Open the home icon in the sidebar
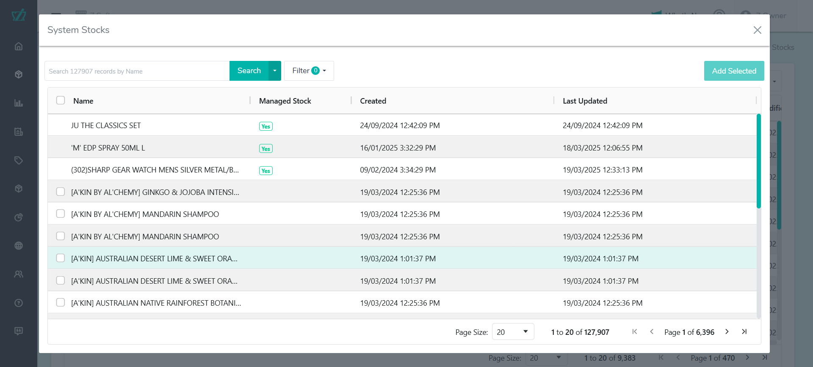Screen dimensions: 813x367 point(18,46)
